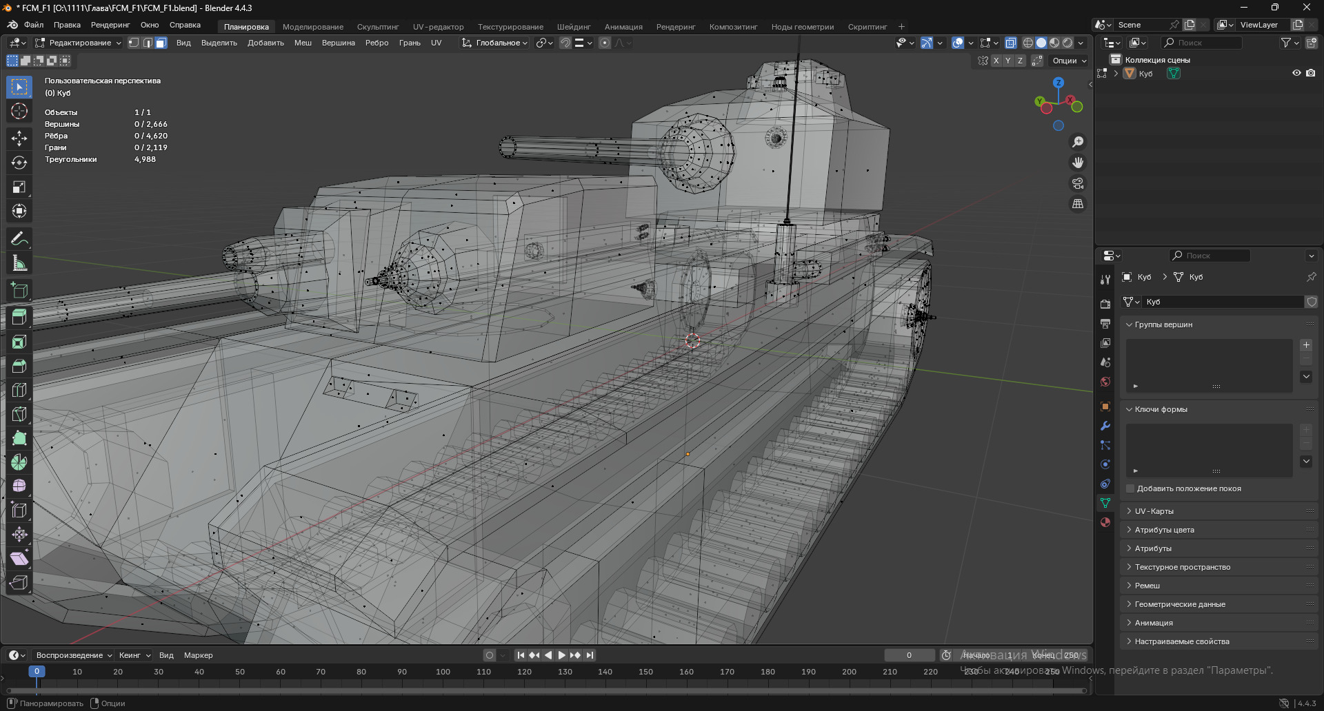The height and width of the screenshot is (711, 1324).
Task: Toggle X-ray display button
Action: 1010,43
